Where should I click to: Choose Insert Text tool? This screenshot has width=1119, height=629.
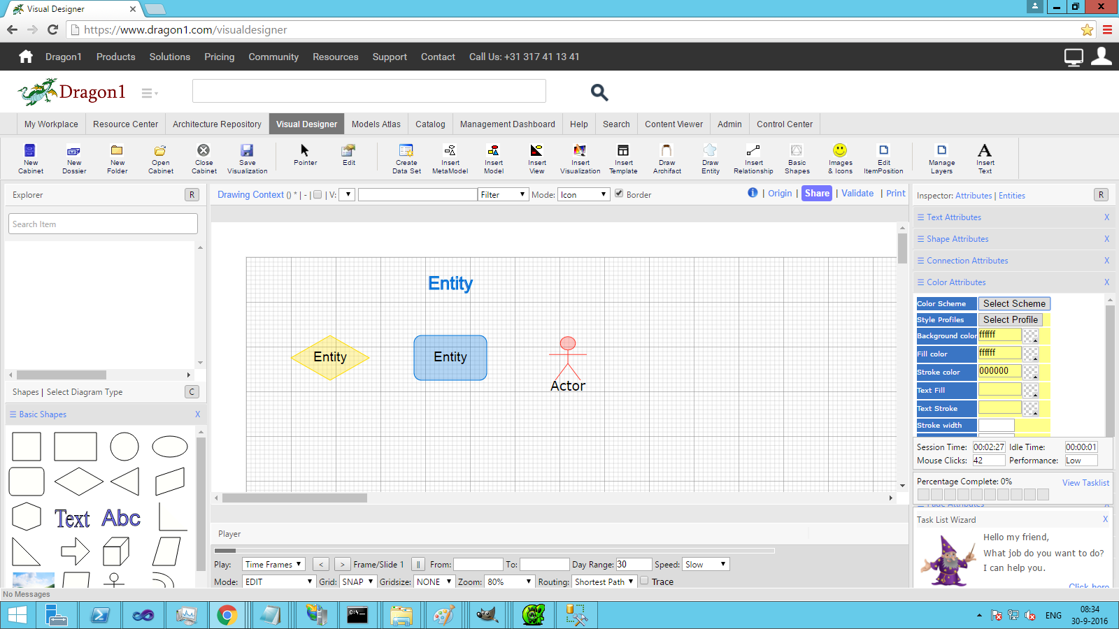[x=985, y=159]
